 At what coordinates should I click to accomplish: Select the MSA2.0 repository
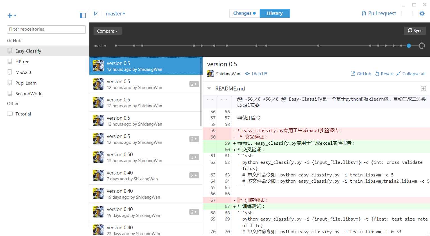coord(44,72)
